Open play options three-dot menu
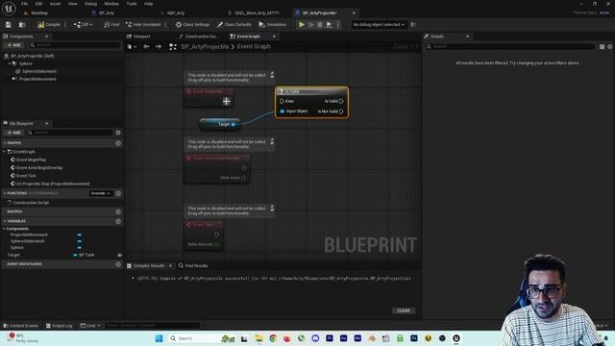 [x=337, y=25]
